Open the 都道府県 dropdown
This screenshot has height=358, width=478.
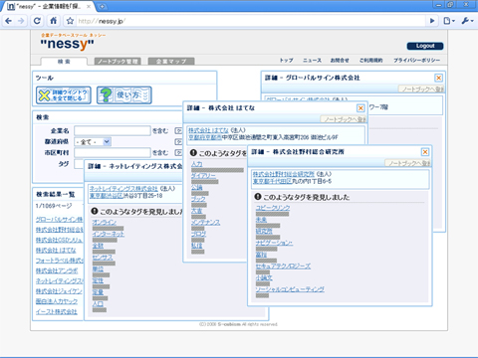click(93, 142)
